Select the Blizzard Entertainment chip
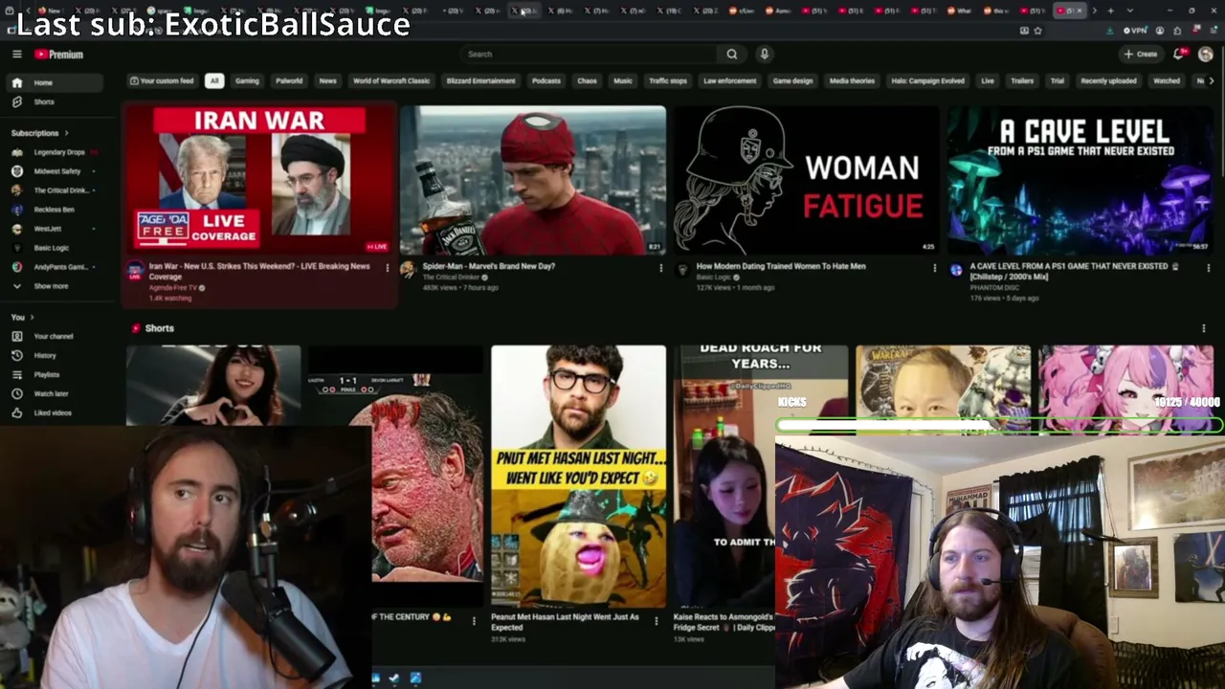1225x689 pixels. [x=480, y=81]
